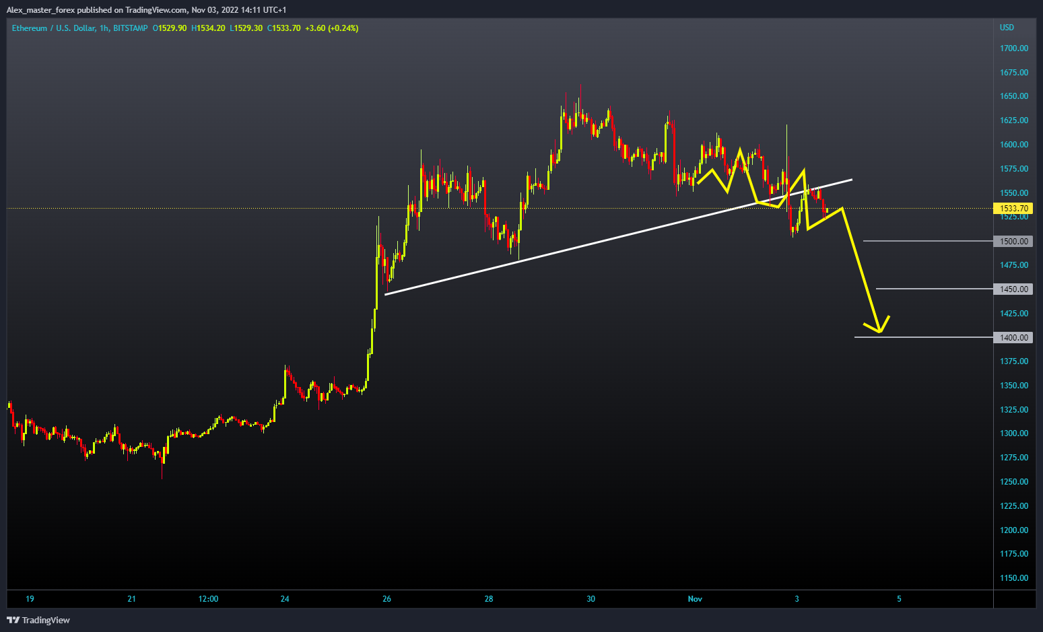Click the Nov label on time axis
Image resolution: width=1043 pixels, height=632 pixels.
click(695, 599)
